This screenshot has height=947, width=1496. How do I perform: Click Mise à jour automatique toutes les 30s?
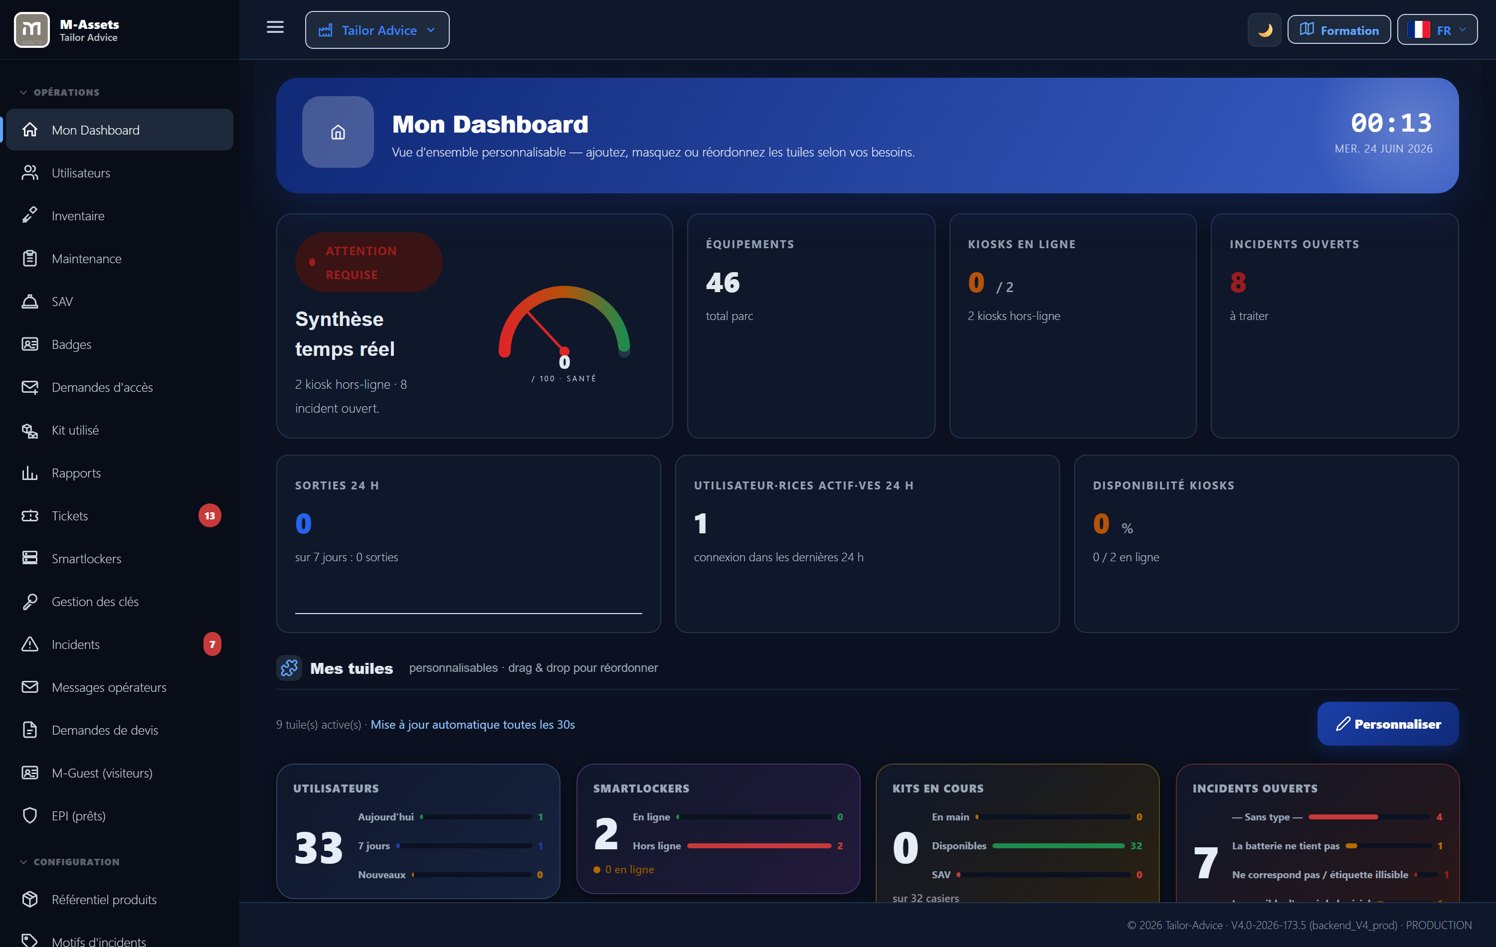pyautogui.click(x=473, y=724)
